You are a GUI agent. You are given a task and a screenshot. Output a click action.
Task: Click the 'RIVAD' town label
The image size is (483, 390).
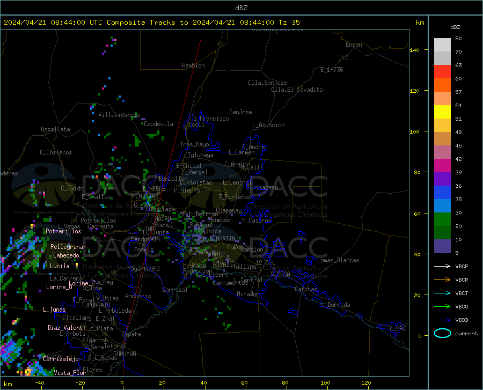click(x=221, y=264)
